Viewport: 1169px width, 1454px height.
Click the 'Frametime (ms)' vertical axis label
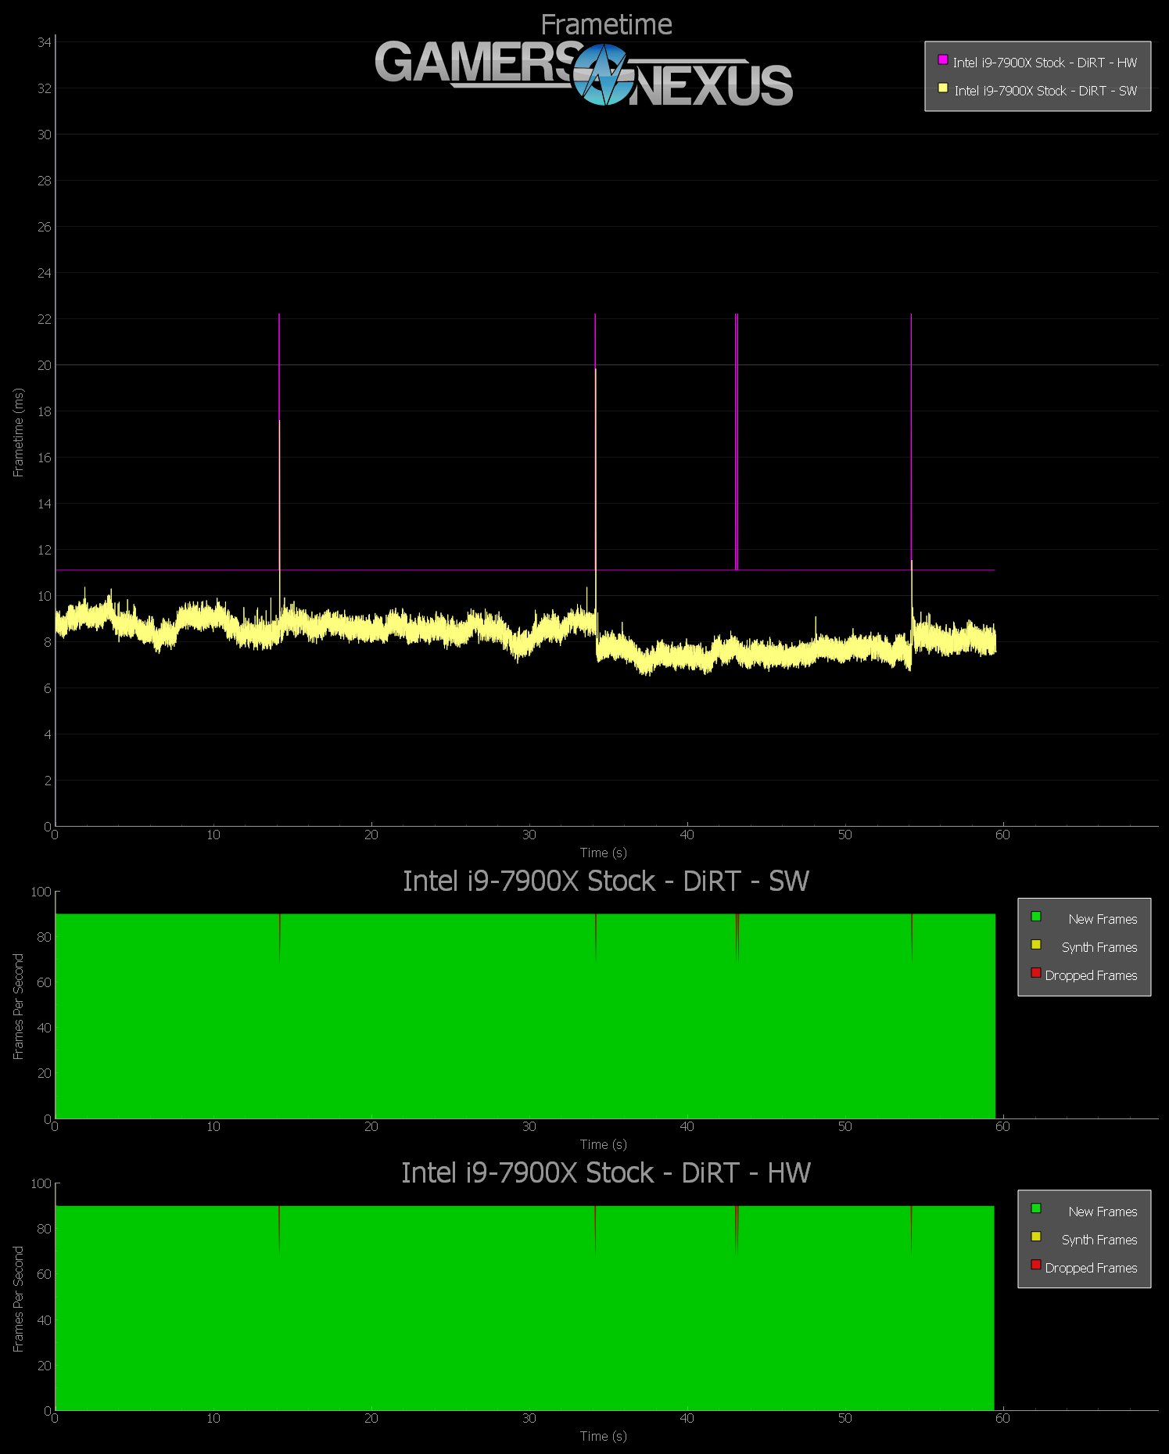tap(19, 433)
